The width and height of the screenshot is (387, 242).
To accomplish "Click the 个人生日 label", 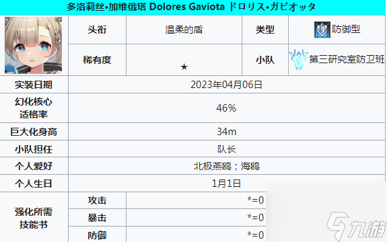I will point(34,184).
